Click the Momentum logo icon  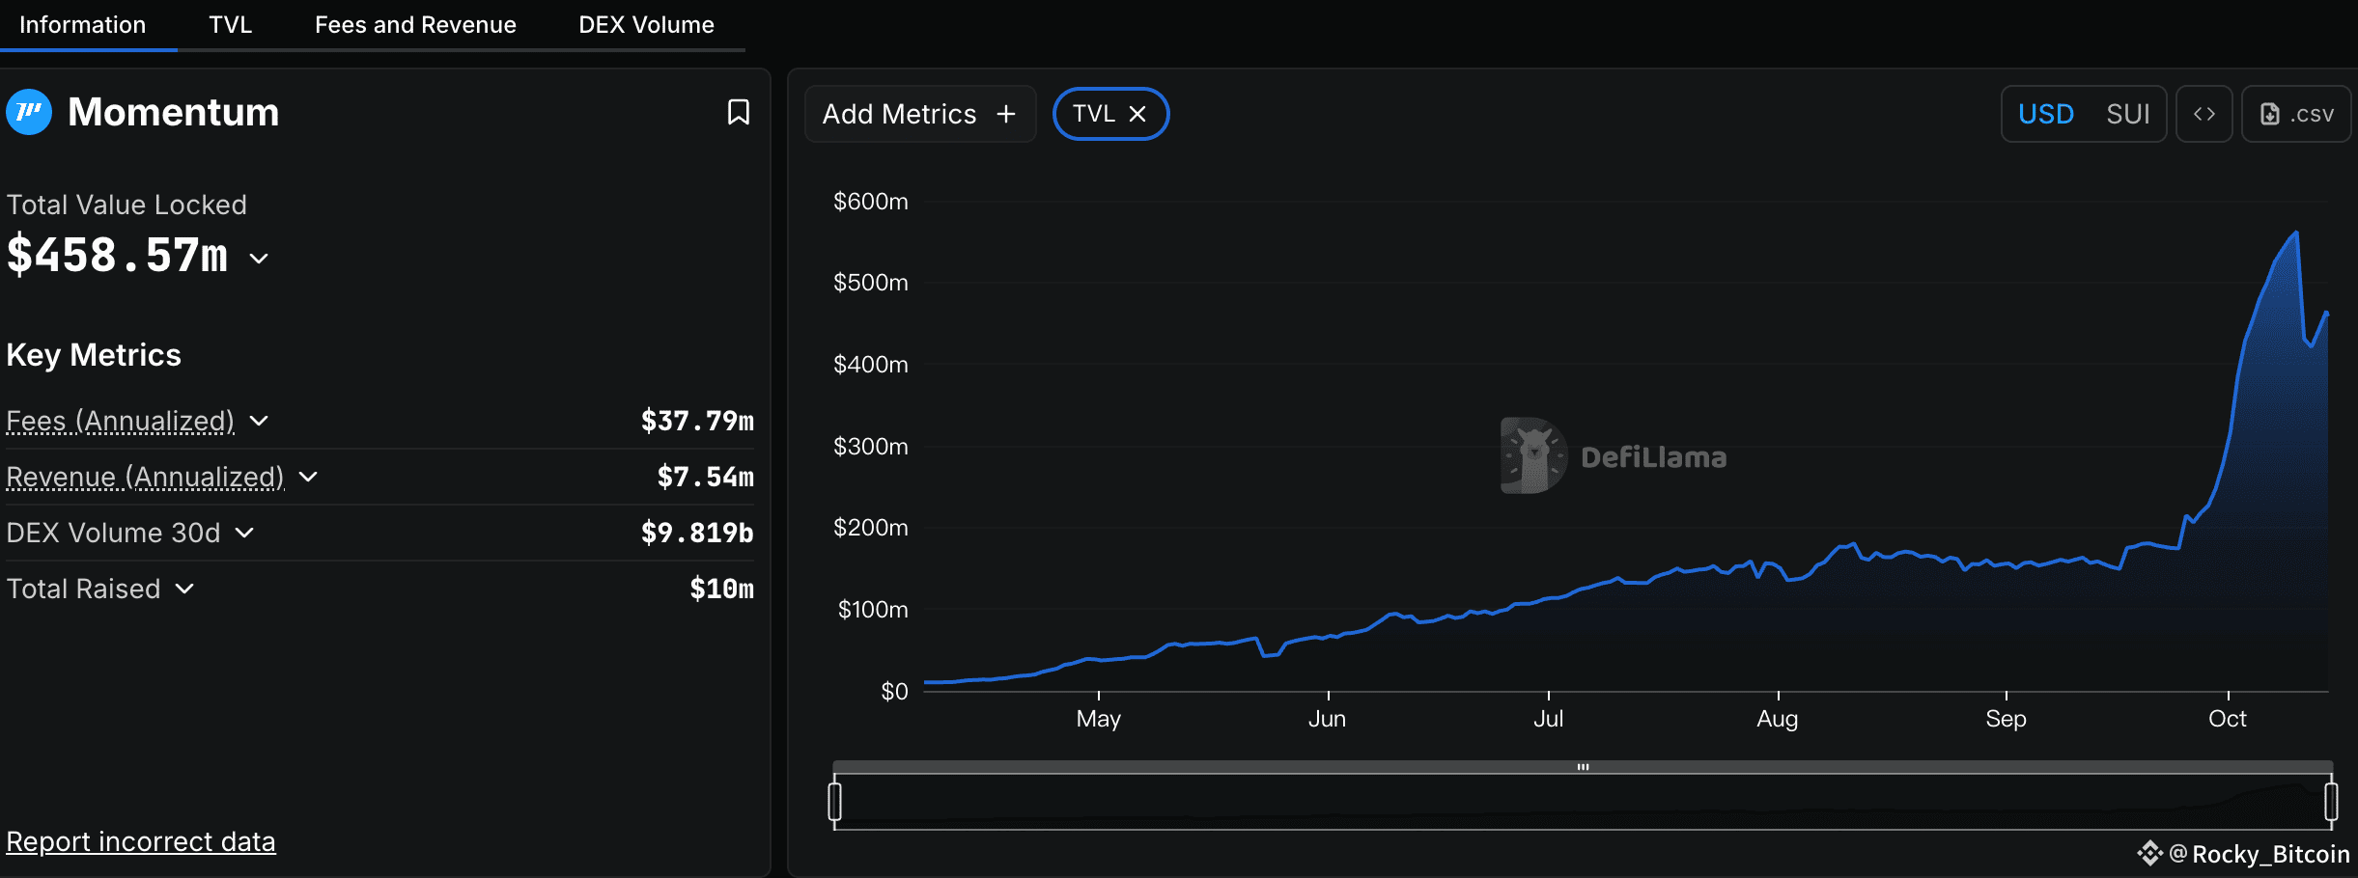29,113
